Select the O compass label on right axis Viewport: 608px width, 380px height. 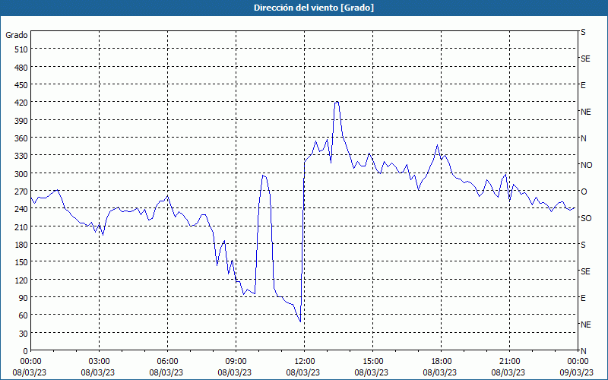(x=584, y=192)
